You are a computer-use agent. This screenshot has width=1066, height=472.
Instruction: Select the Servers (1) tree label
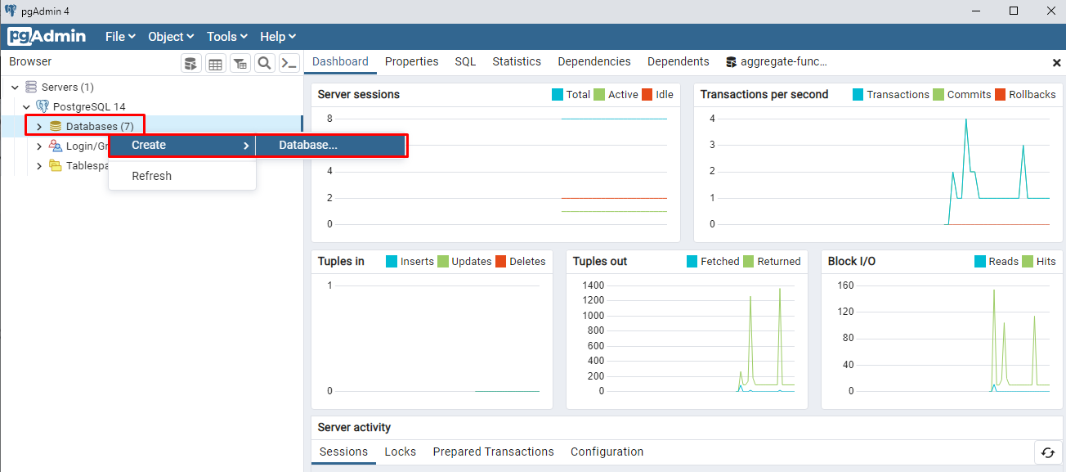(x=68, y=87)
